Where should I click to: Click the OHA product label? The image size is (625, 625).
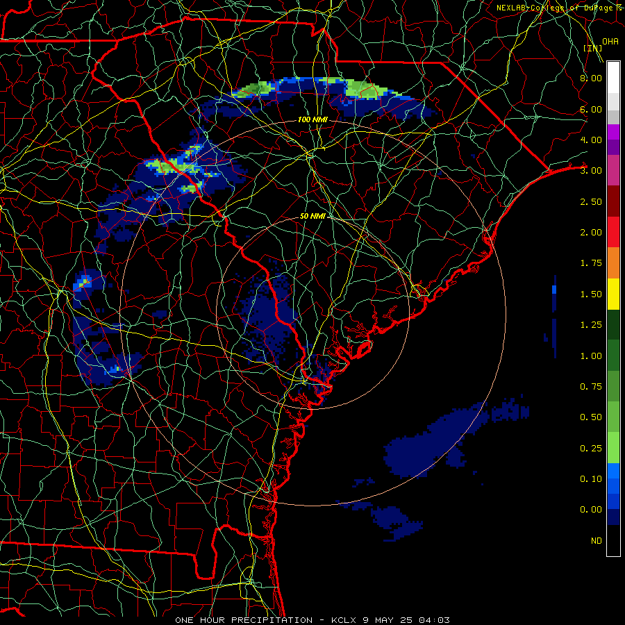610,41
